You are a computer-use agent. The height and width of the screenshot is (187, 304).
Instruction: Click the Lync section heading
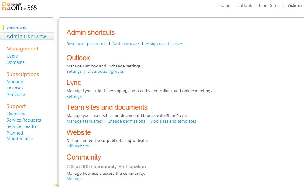74,83
